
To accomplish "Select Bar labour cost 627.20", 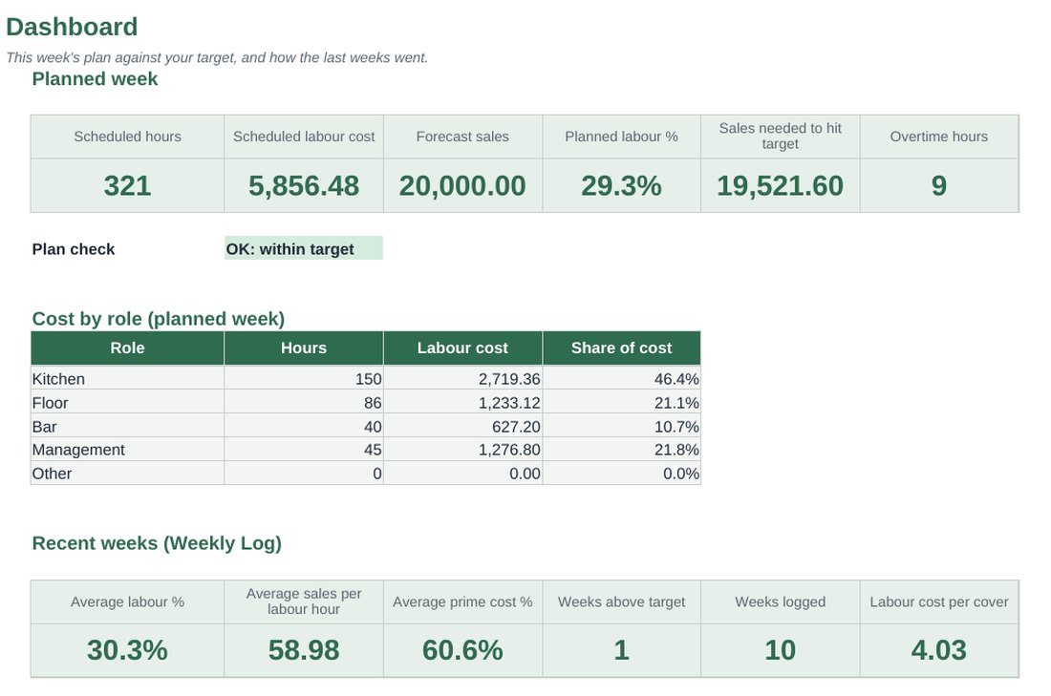I will (x=516, y=427).
